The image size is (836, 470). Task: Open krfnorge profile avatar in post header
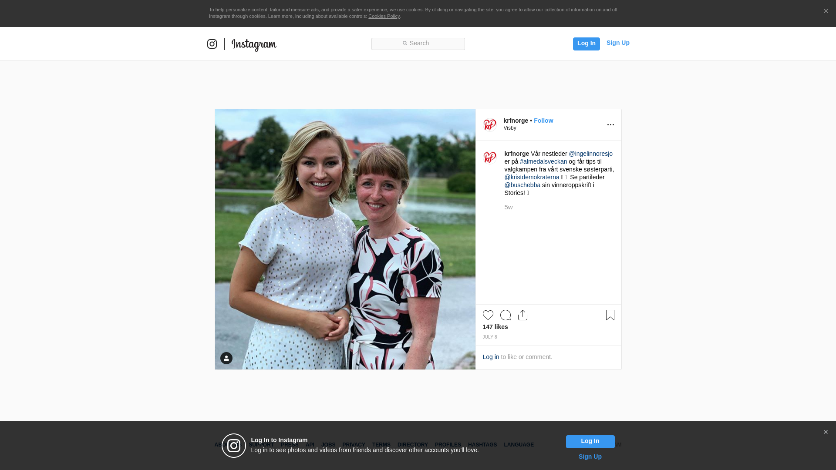pyautogui.click(x=490, y=124)
